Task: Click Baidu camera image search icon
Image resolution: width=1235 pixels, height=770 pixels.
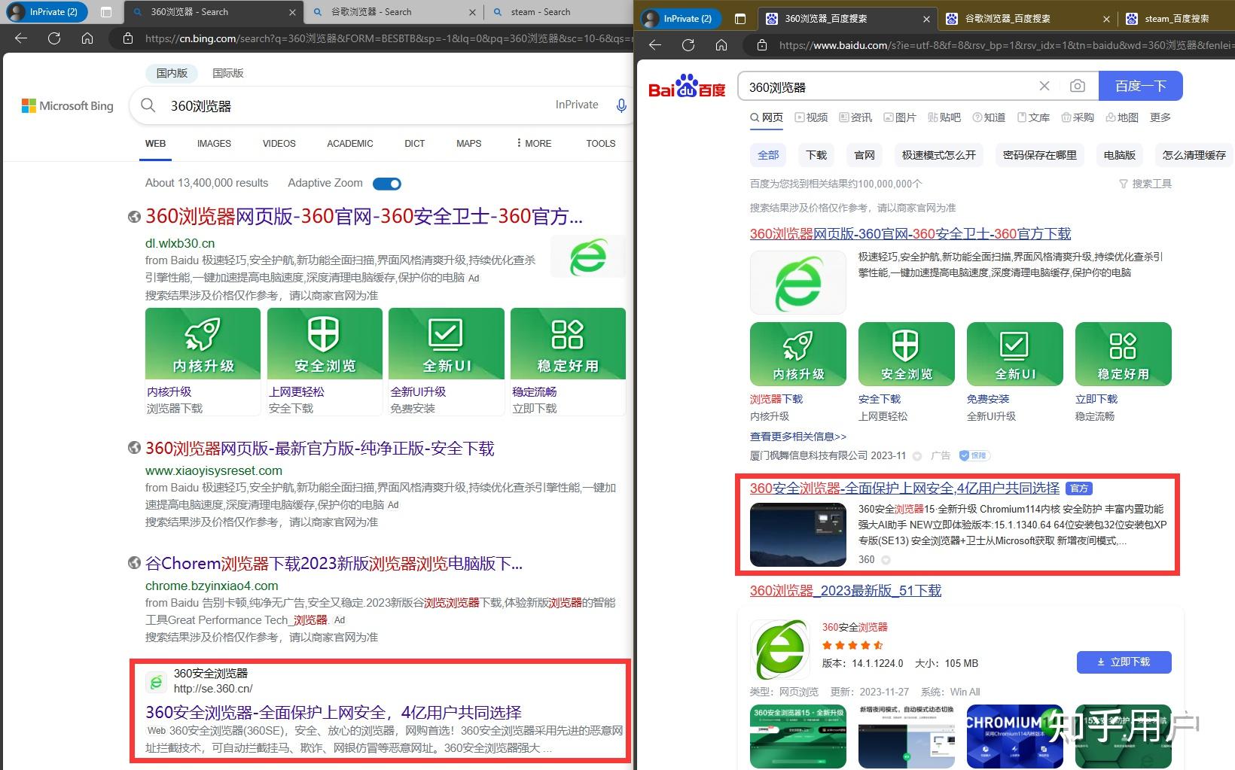Action: pos(1078,86)
